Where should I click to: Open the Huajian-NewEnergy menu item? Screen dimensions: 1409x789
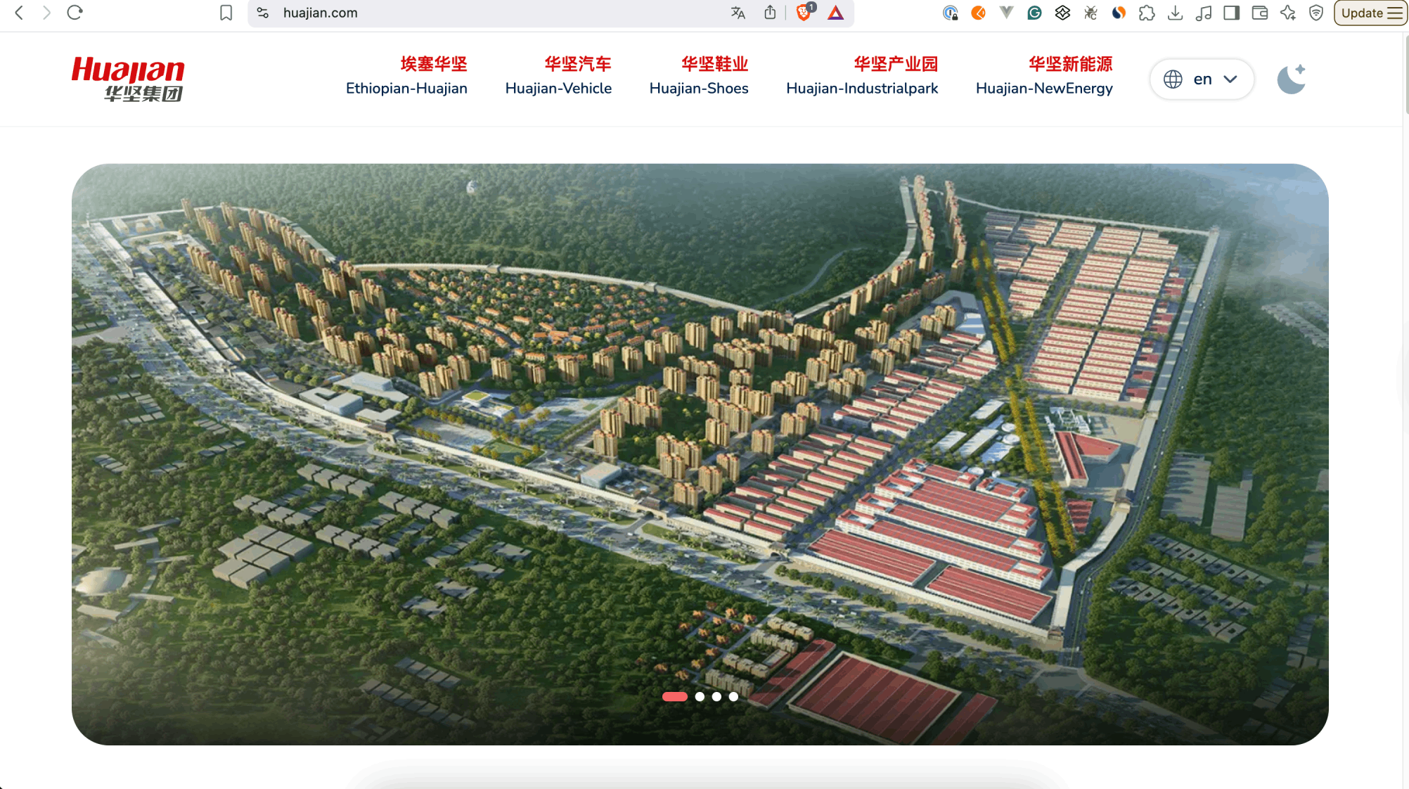tap(1044, 76)
